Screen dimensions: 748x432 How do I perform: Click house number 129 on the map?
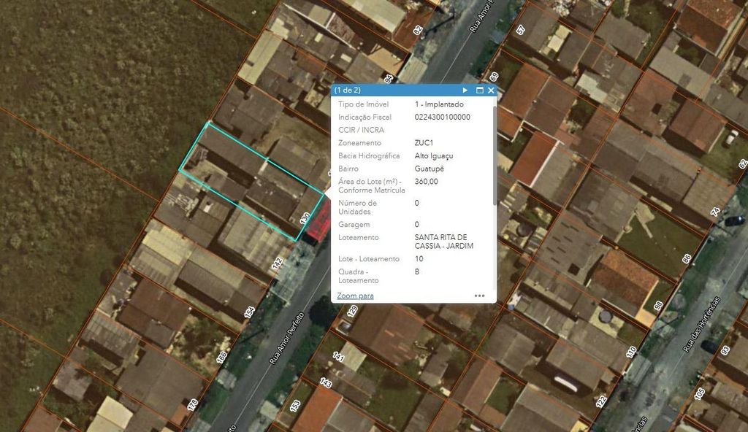[x=352, y=312]
